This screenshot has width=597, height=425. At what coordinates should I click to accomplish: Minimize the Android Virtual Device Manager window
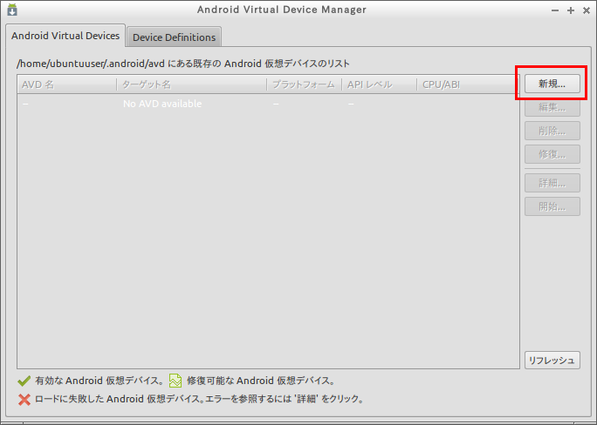(555, 10)
